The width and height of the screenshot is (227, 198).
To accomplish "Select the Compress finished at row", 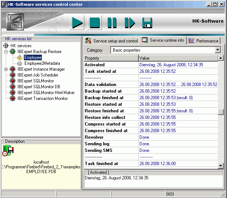I will [x=151, y=131].
